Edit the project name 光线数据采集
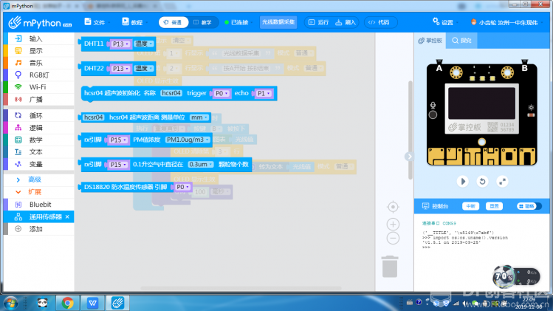This screenshot has height=311, width=553. point(278,22)
